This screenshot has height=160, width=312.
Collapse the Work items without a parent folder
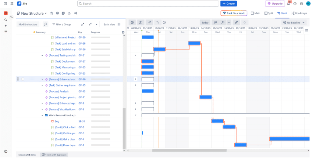pos(42,115)
